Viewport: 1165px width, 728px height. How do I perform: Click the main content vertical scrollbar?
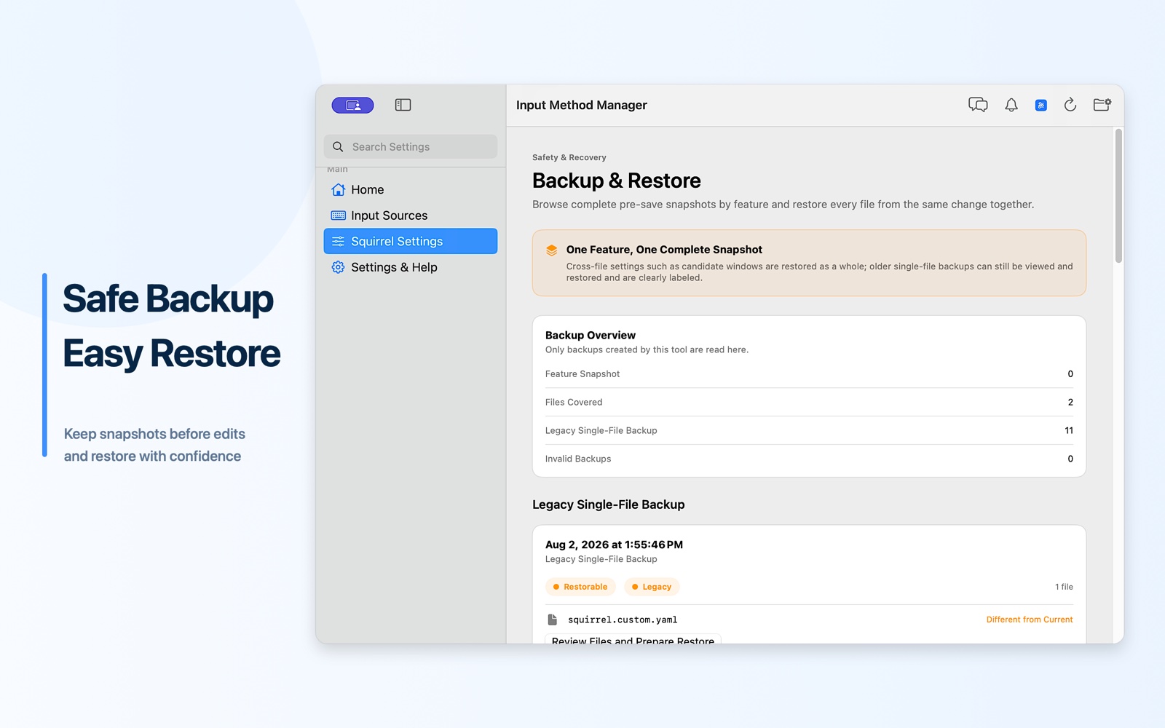pos(1118,196)
